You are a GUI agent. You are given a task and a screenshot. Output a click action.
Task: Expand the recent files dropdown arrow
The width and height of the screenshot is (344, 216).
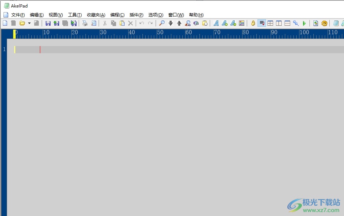coord(29,23)
